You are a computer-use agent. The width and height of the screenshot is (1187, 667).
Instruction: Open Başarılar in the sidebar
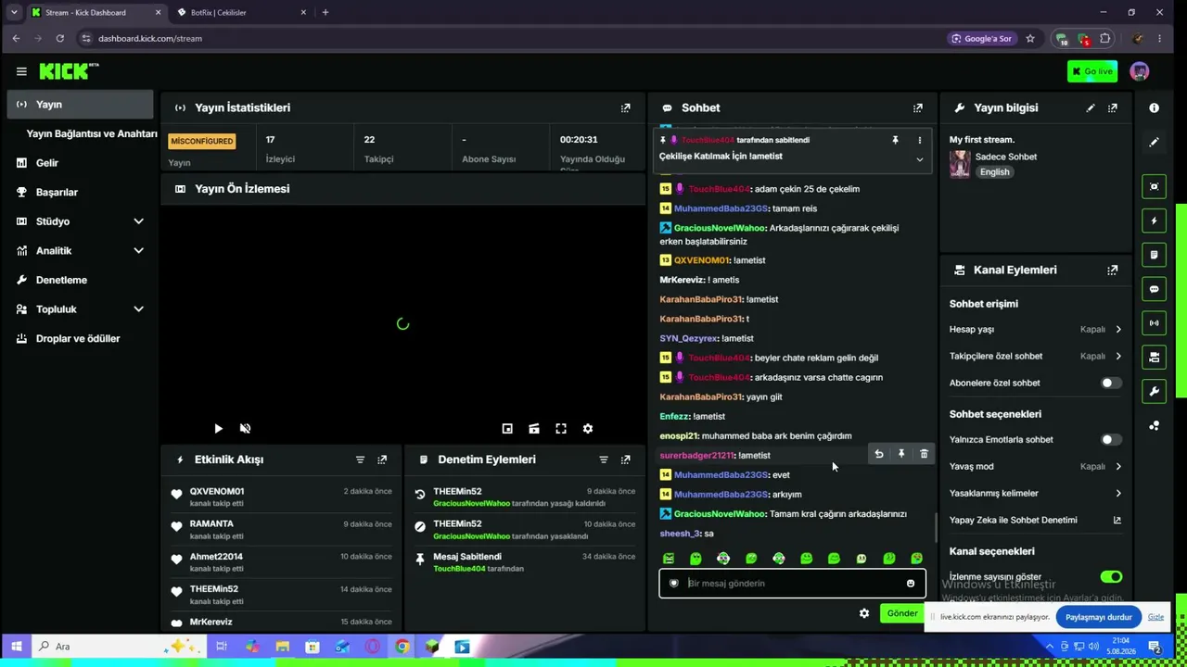coord(79,193)
